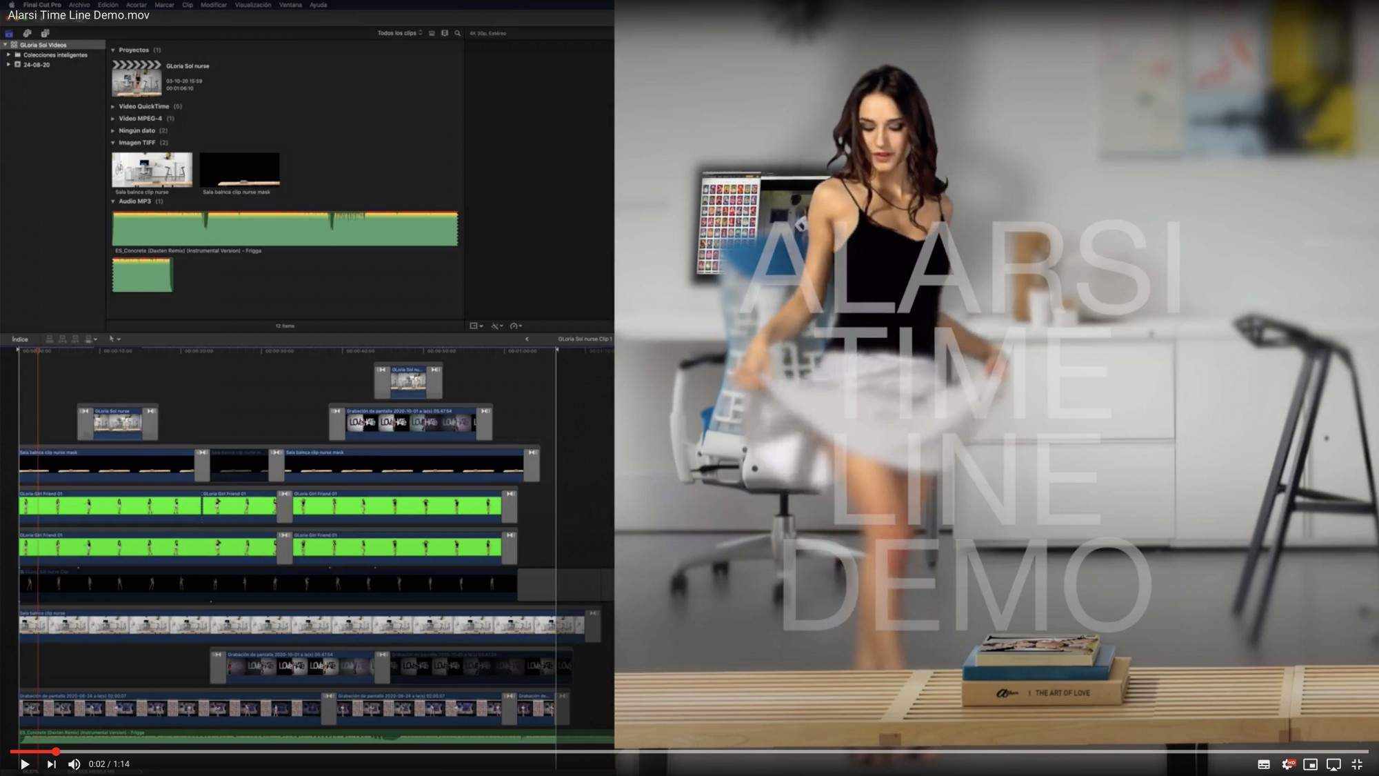Open the viewer crop options dropdown
The width and height of the screenshot is (1379, 776).
tap(476, 326)
